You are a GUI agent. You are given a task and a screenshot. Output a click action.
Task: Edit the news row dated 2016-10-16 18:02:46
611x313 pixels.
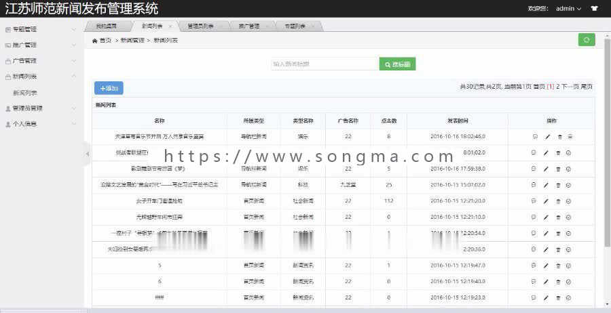pyautogui.click(x=548, y=136)
